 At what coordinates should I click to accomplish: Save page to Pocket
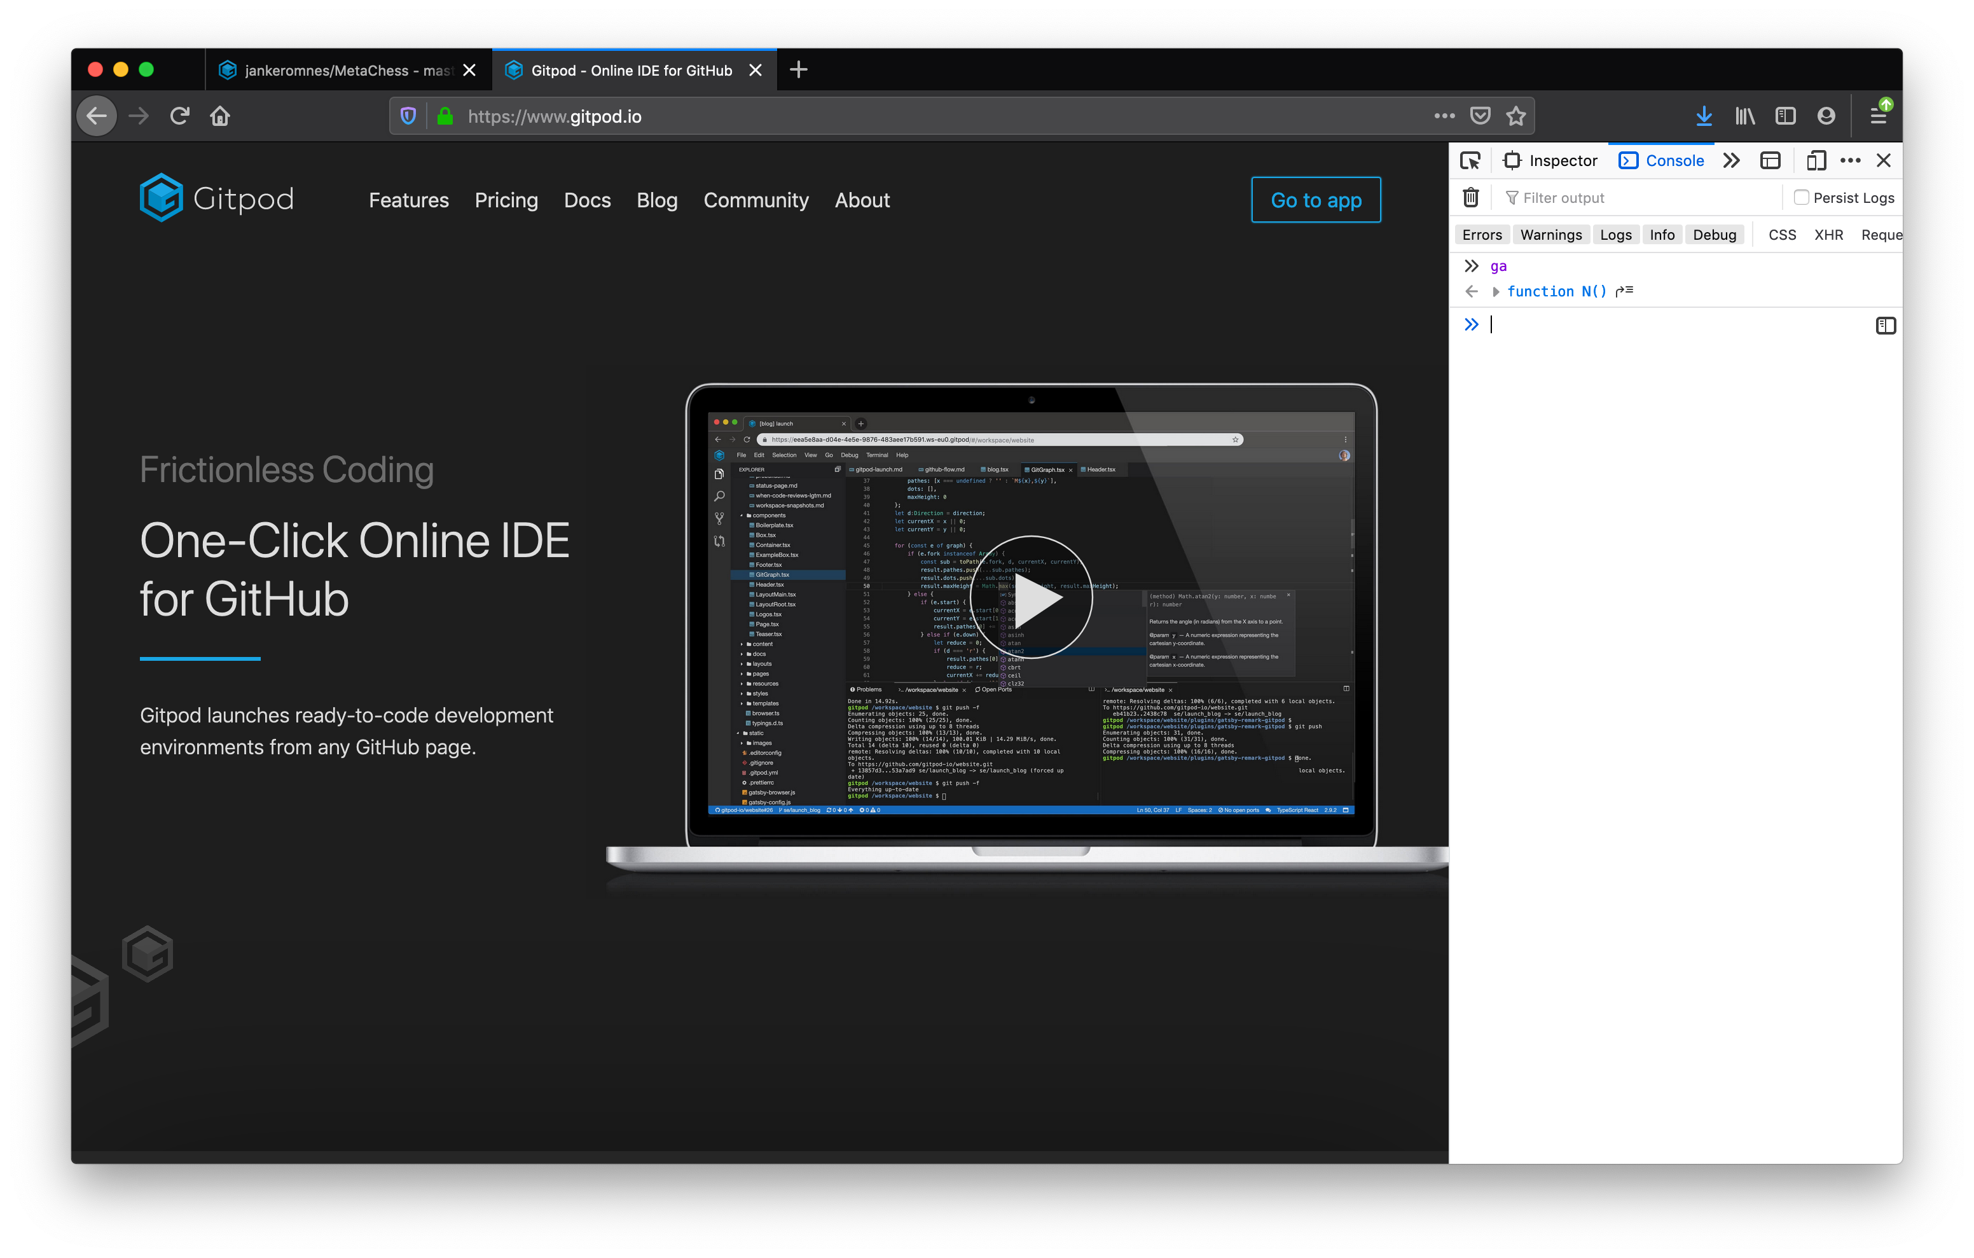point(1480,116)
